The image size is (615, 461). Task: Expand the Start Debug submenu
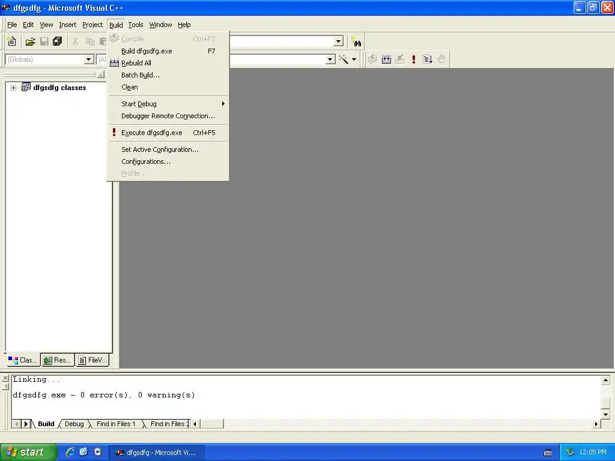coord(168,103)
